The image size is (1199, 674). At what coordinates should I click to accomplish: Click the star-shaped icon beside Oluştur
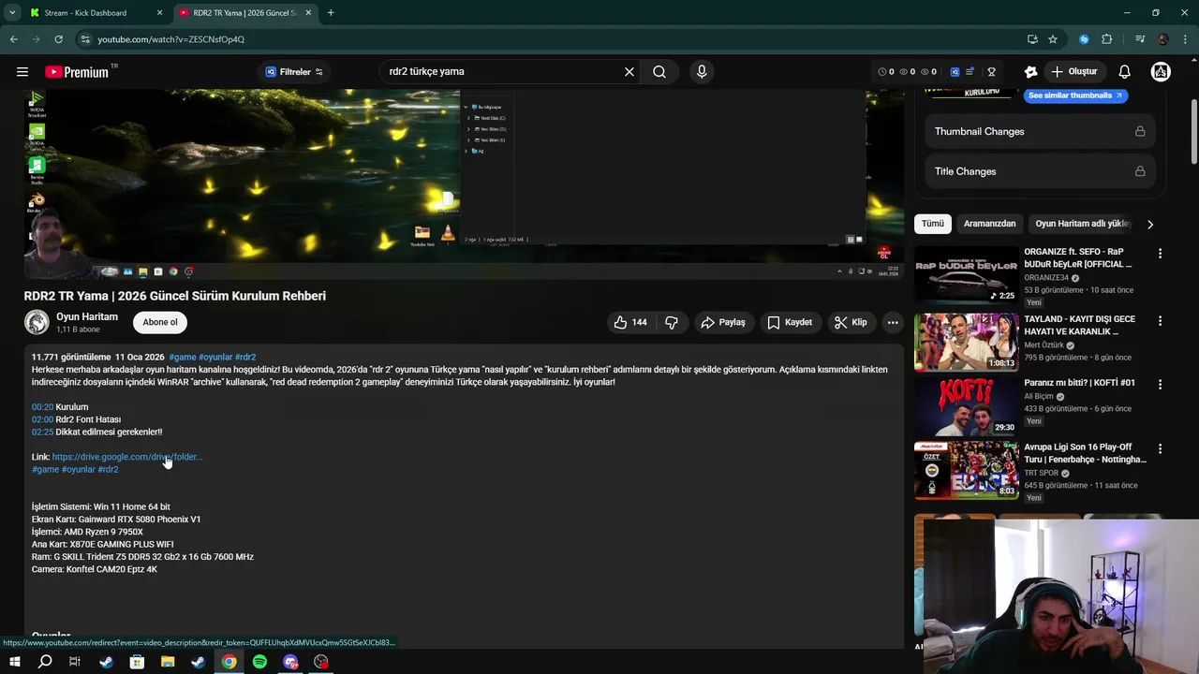pyautogui.click(x=1030, y=72)
